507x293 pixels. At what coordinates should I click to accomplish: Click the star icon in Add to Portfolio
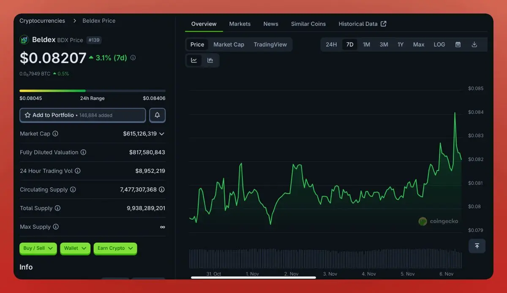point(27,115)
